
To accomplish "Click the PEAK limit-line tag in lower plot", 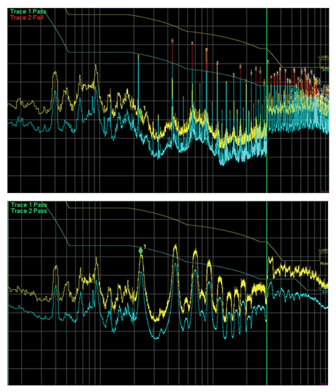I will point(324,263).
